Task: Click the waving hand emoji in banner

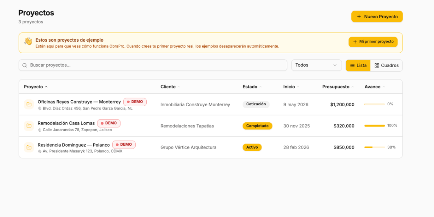Action: [28, 41]
